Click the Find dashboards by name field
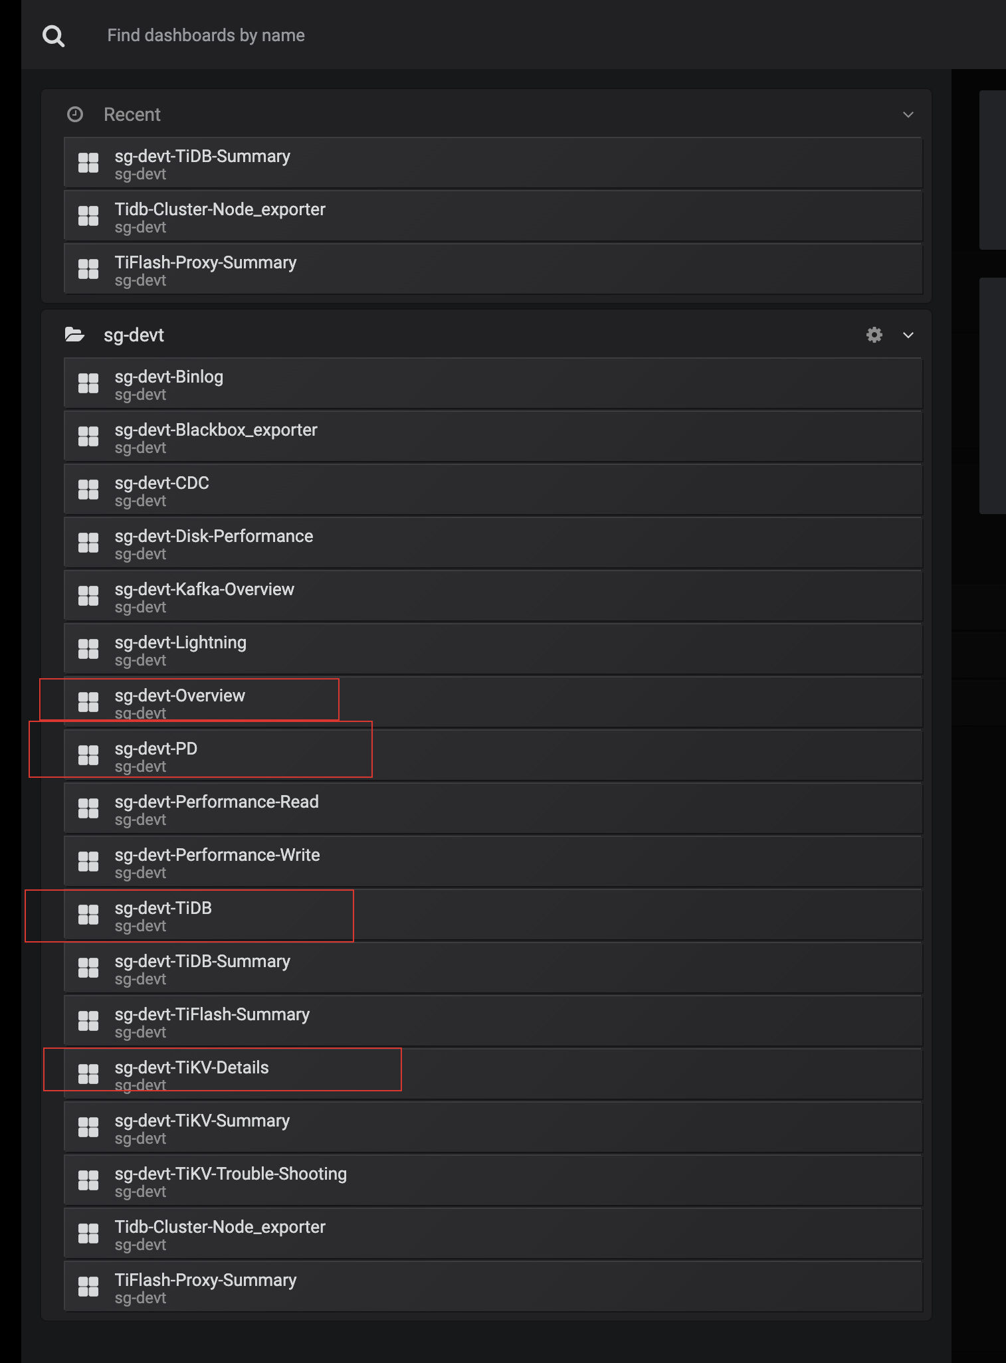The height and width of the screenshot is (1363, 1006). pos(206,35)
